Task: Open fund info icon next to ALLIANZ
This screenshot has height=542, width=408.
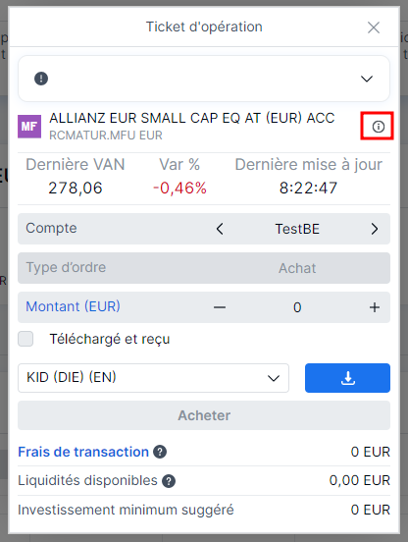Action: coord(378,127)
